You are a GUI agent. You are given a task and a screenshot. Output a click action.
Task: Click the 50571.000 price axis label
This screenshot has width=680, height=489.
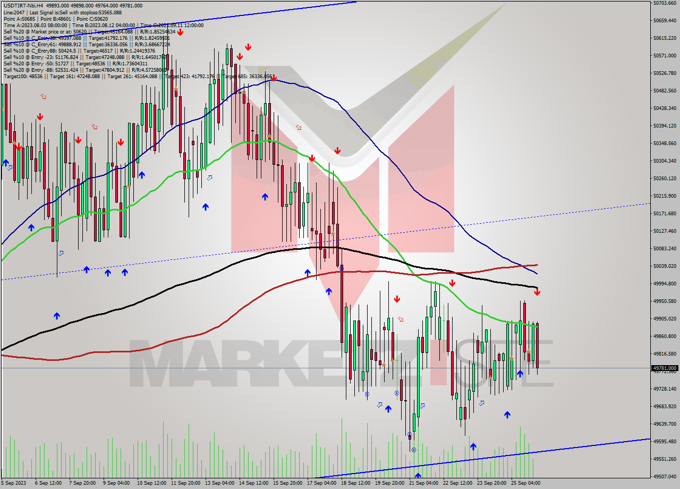tap(665, 55)
